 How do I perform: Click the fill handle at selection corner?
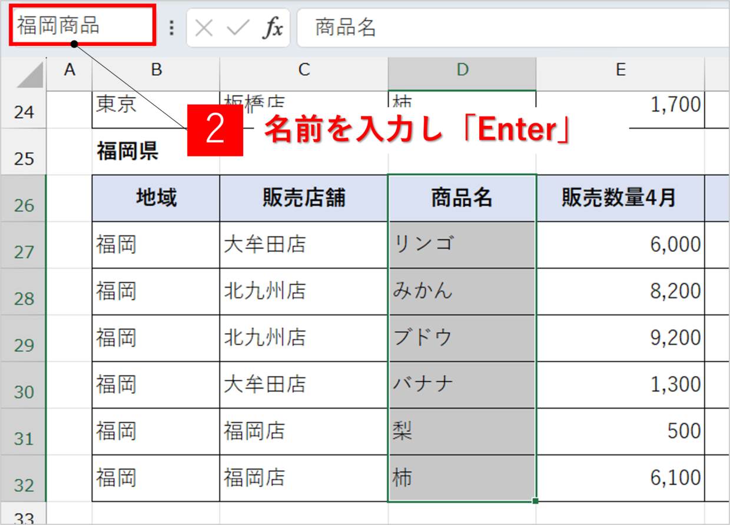point(535,501)
